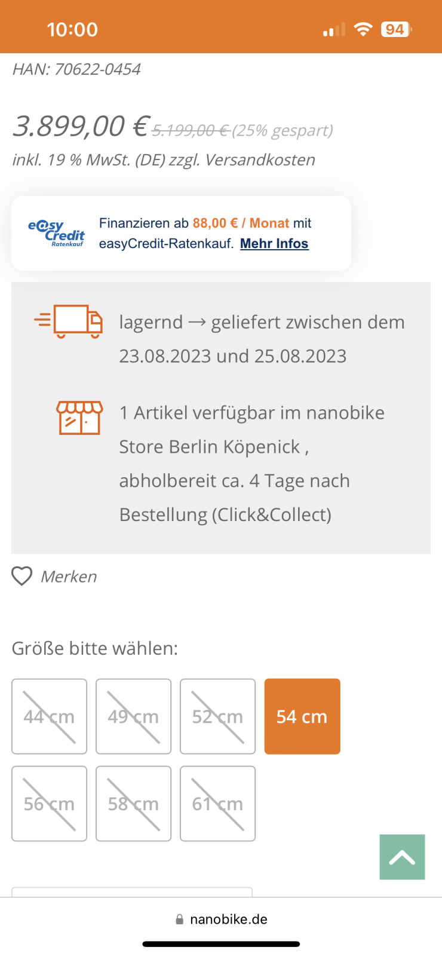Click the scroll-to-top arrow button

(x=402, y=857)
